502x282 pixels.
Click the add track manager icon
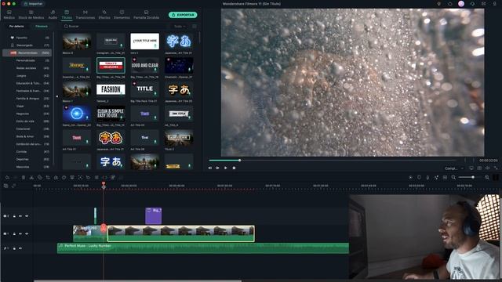click(x=5, y=186)
